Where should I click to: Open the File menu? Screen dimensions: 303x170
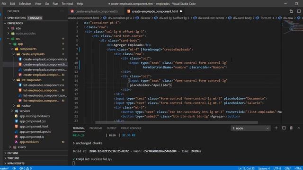coord(4,4)
